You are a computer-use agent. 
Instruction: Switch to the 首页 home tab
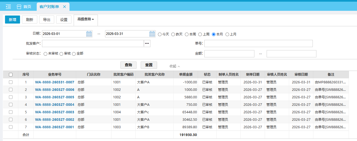[x=24, y=7]
